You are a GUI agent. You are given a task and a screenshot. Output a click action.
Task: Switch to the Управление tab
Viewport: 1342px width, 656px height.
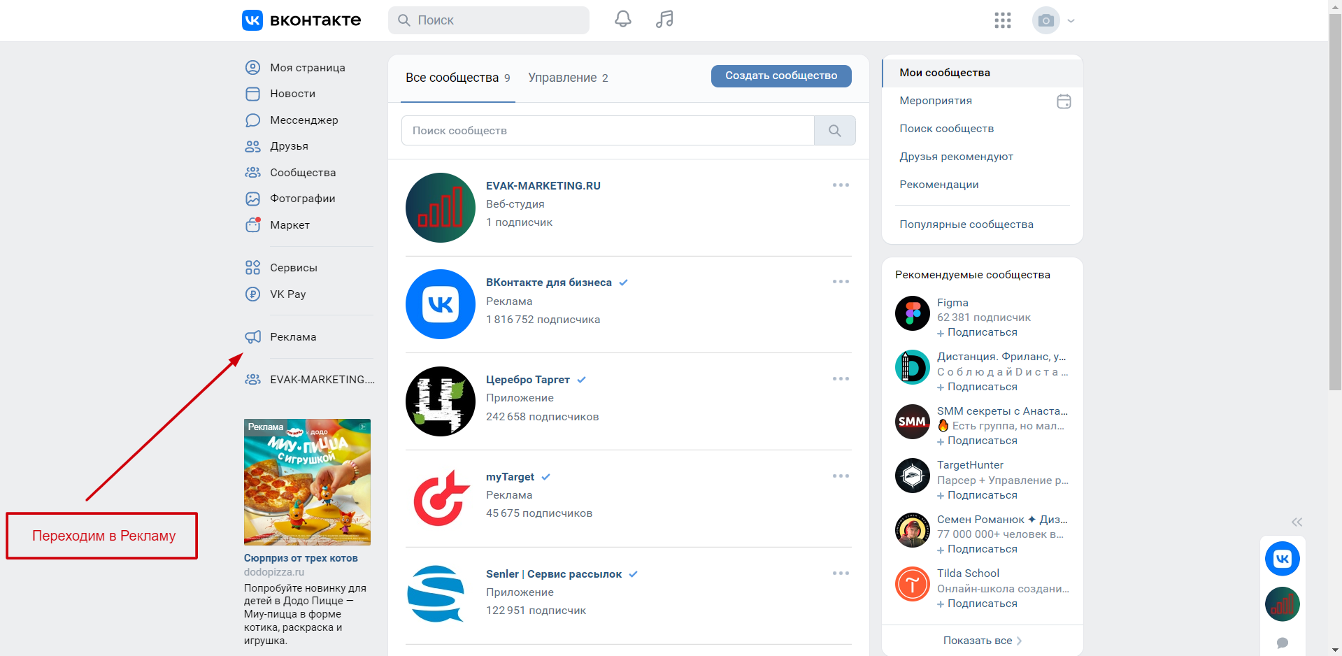(568, 78)
